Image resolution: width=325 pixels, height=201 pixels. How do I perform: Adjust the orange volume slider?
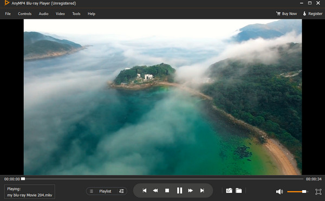[x=297, y=192]
